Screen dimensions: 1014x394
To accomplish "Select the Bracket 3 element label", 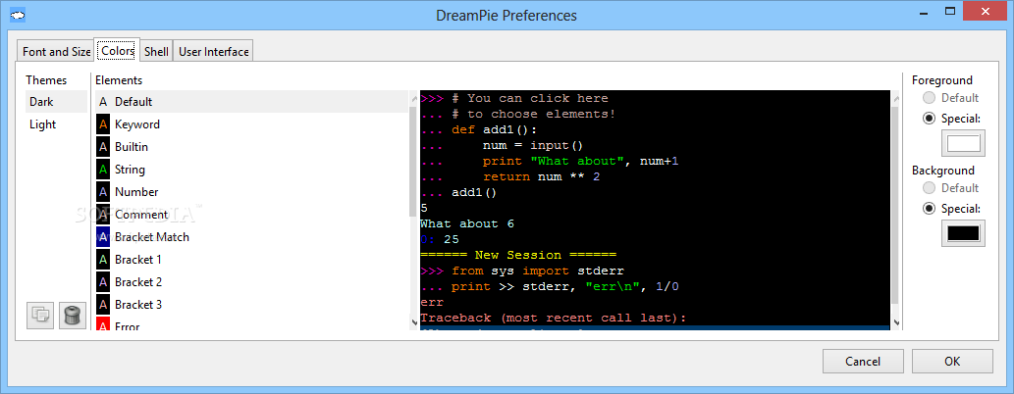I will (x=138, y=304).
